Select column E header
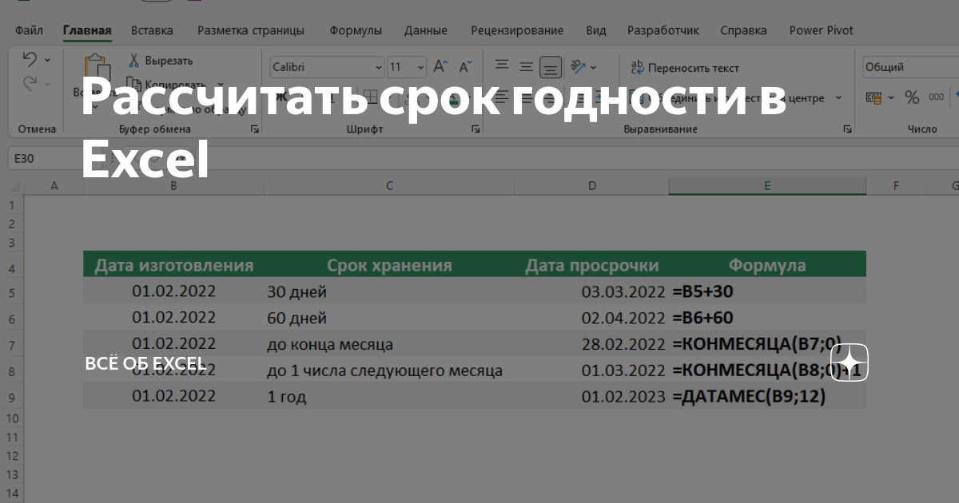The image size is (959, 503). [767, 186]
